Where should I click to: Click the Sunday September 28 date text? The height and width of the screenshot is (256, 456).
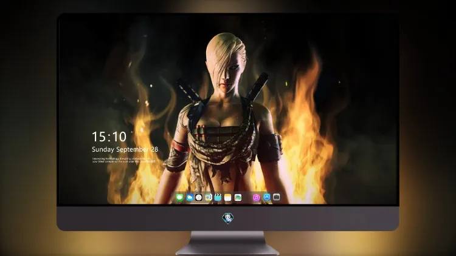coord(125,149)
